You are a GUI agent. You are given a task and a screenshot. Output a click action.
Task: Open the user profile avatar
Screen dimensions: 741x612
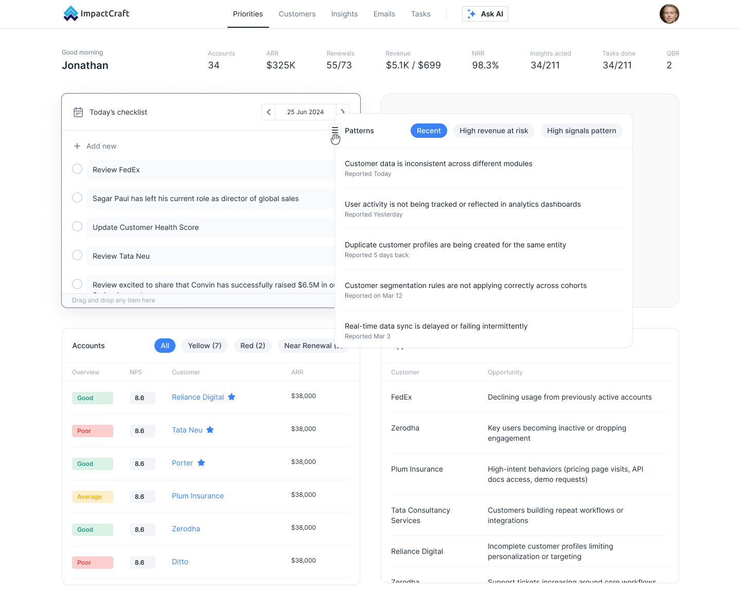tap(669, 14)
